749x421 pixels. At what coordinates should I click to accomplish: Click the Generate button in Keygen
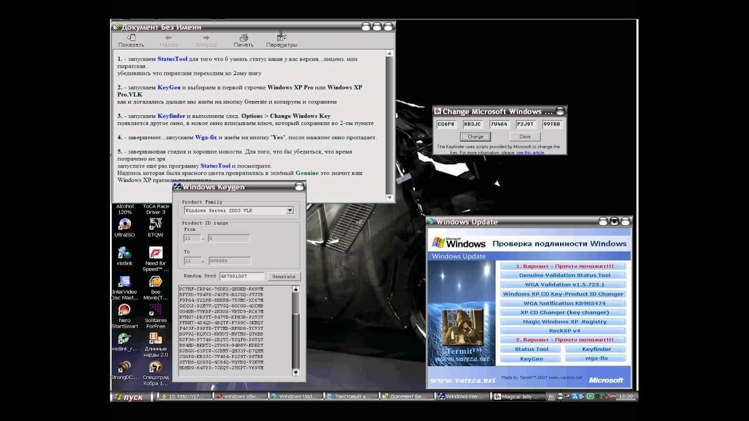[x=284, y=277]
